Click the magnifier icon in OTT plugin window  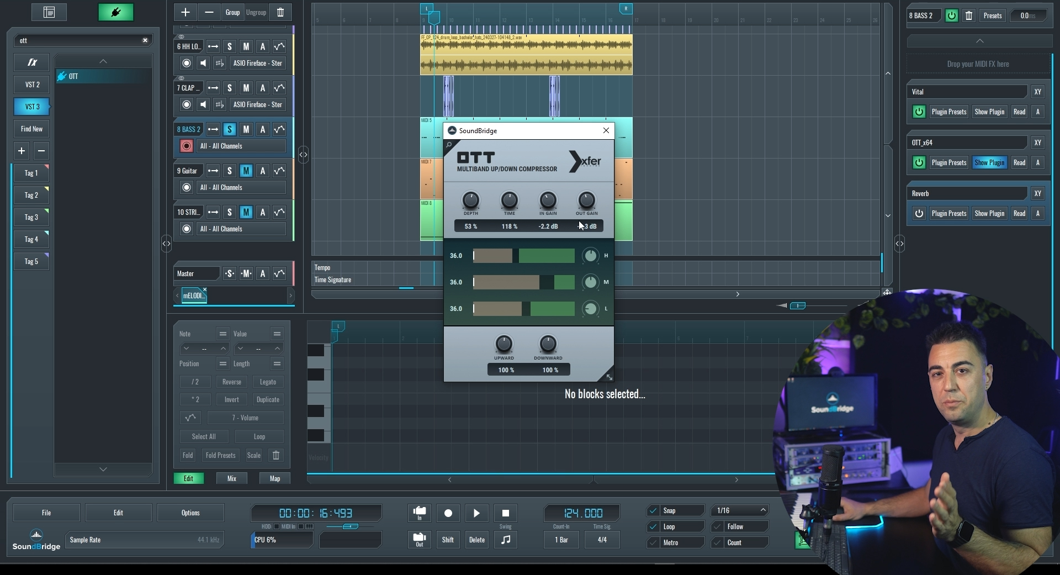click(x=449, y=145)
